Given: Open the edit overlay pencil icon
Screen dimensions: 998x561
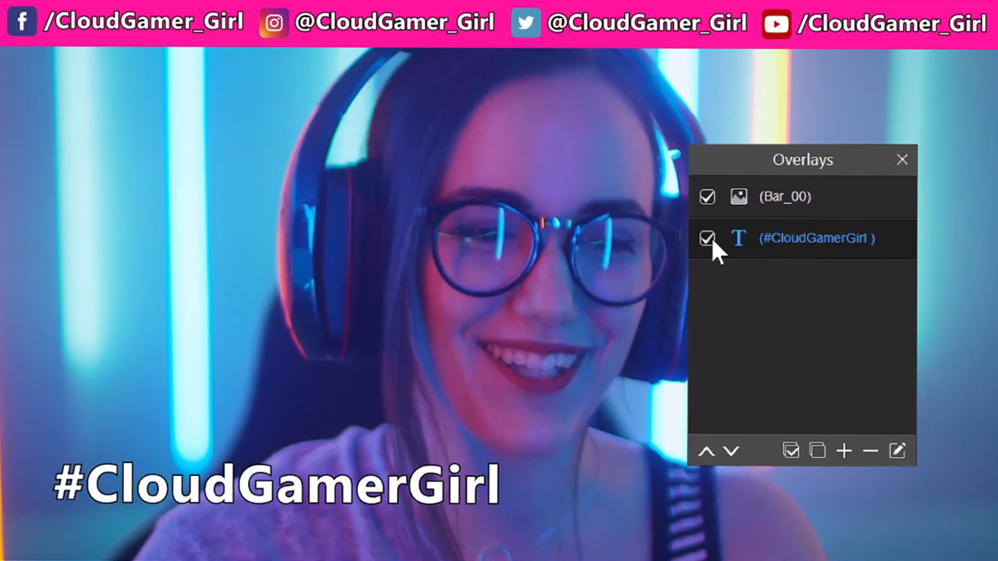Looking at the screenshot, I should click(897, 450).
